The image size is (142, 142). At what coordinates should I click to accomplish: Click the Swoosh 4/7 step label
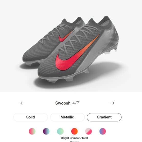point(67,103)
